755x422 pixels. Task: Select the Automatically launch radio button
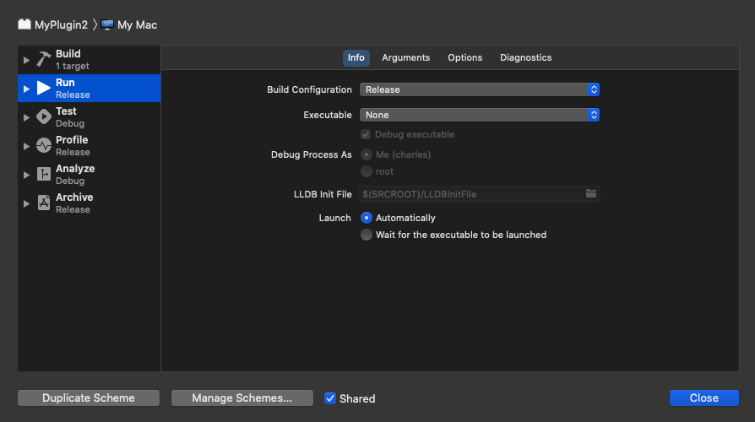[367, 218]
